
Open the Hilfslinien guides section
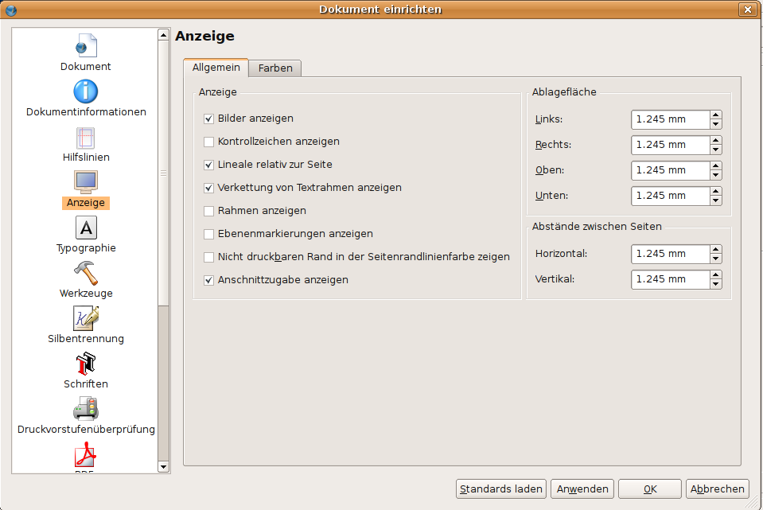pos(86,137)
